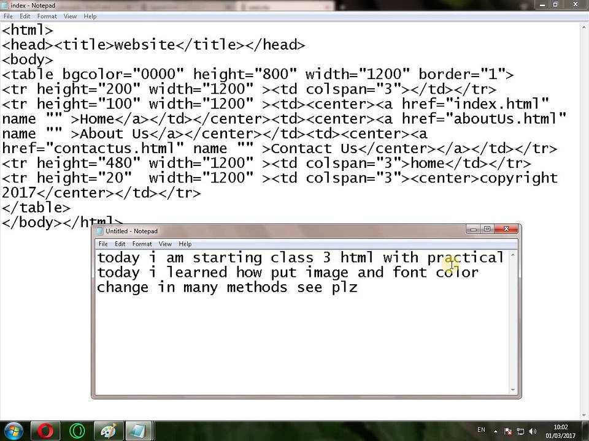Click scroll up arrow in Untitled Notepad

click(x=513, y=255)
